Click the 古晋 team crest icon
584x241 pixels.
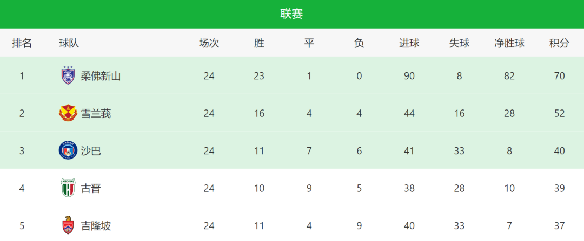68,188
